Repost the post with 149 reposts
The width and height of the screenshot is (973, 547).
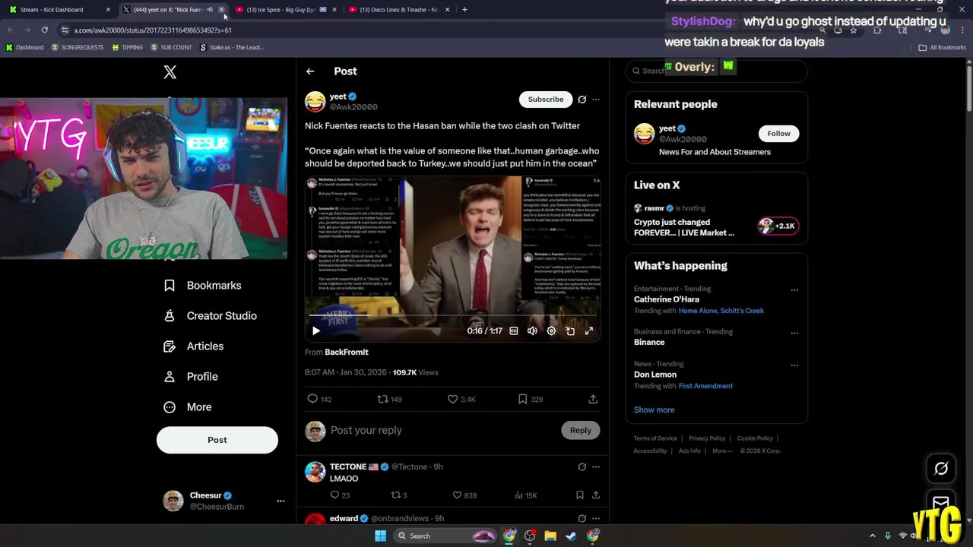pos(390,399)
